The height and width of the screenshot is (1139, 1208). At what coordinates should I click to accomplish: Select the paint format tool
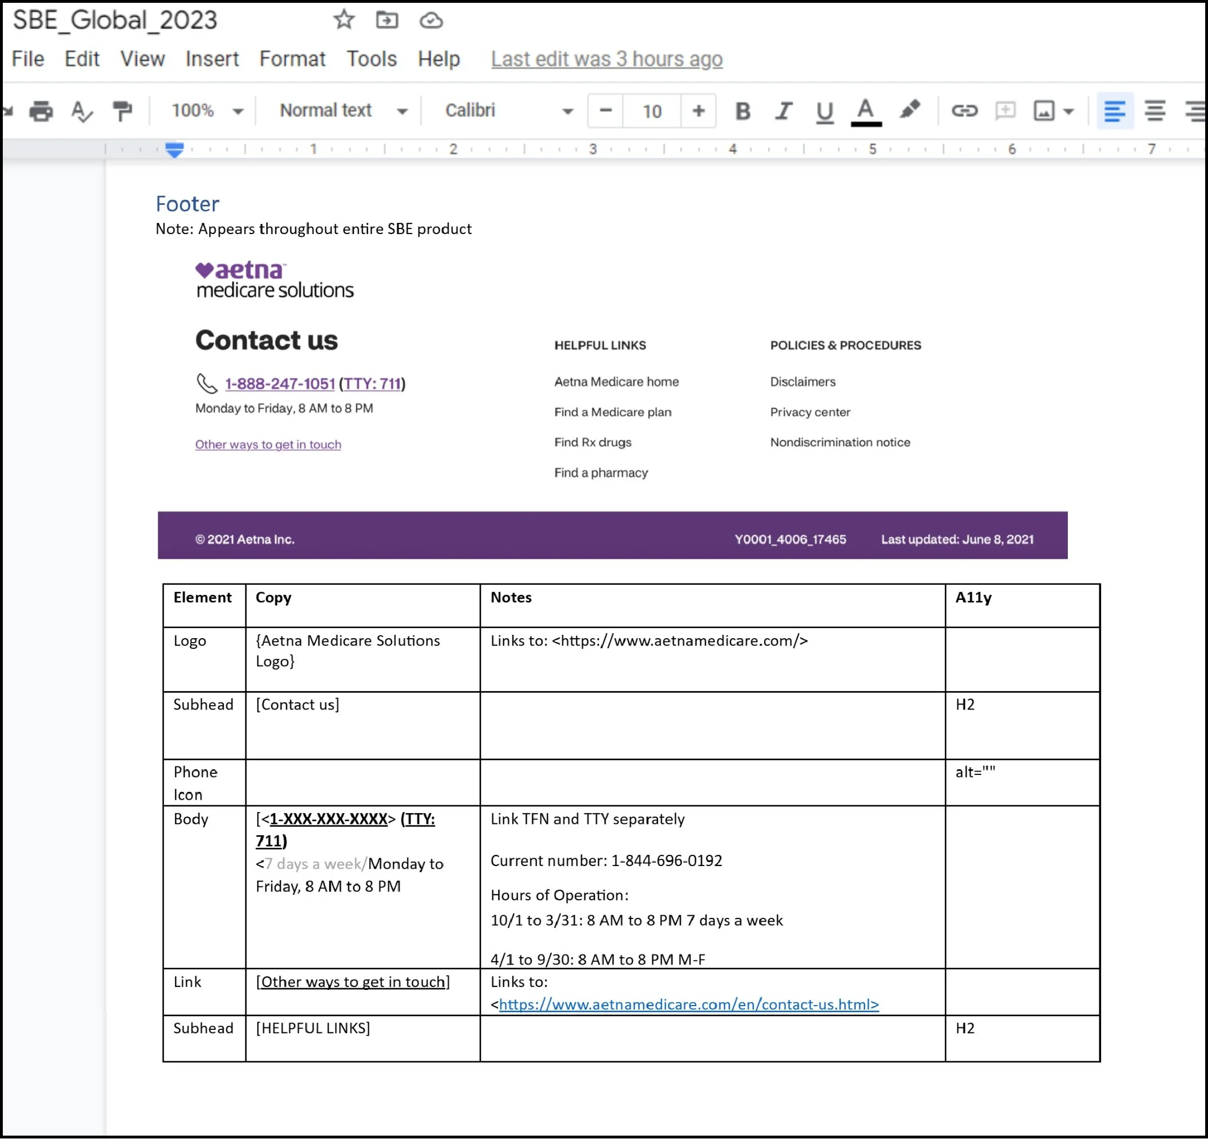point(122,111)
